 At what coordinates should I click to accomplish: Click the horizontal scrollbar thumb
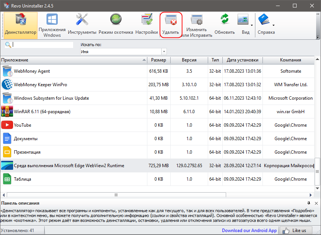116,195
